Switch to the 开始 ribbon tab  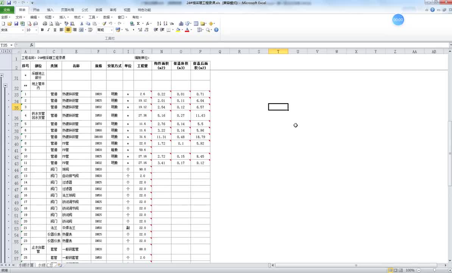pos(36,10)
